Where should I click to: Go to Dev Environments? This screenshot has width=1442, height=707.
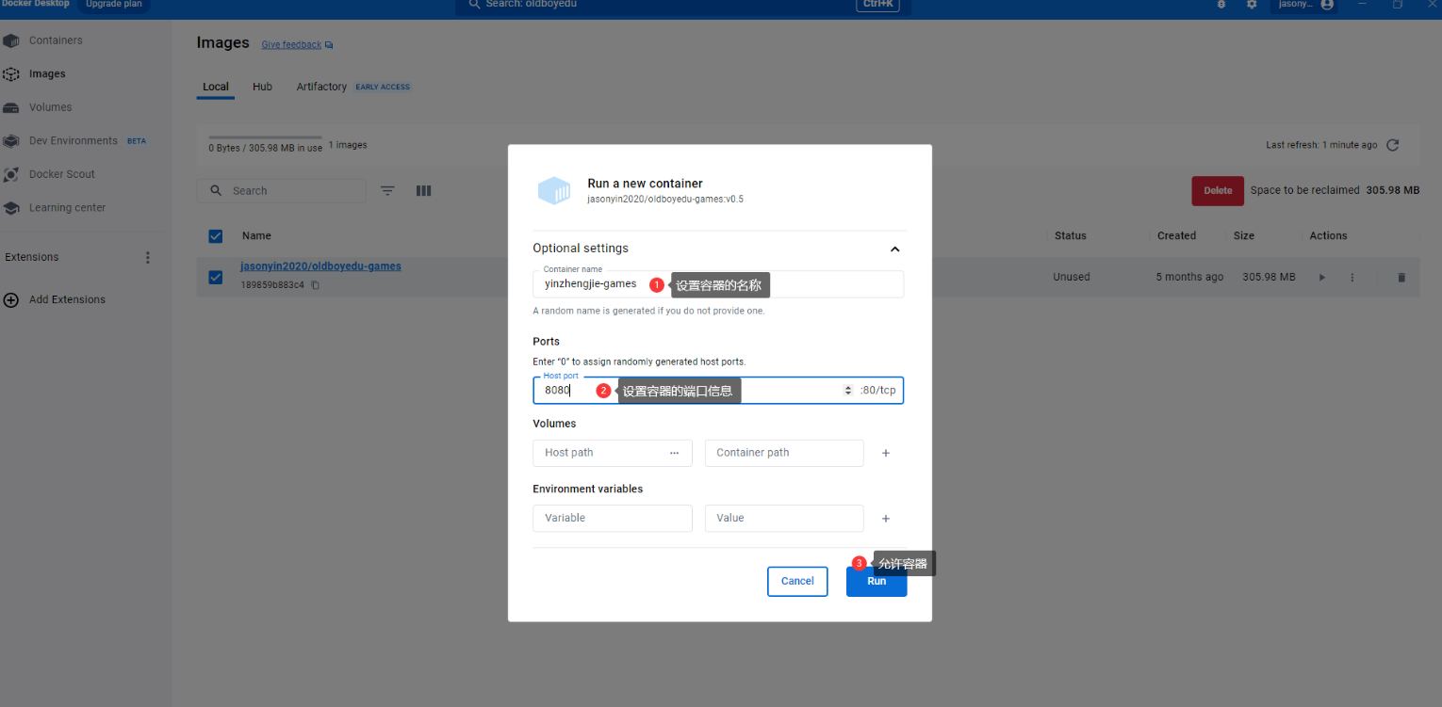pos(74,140)
